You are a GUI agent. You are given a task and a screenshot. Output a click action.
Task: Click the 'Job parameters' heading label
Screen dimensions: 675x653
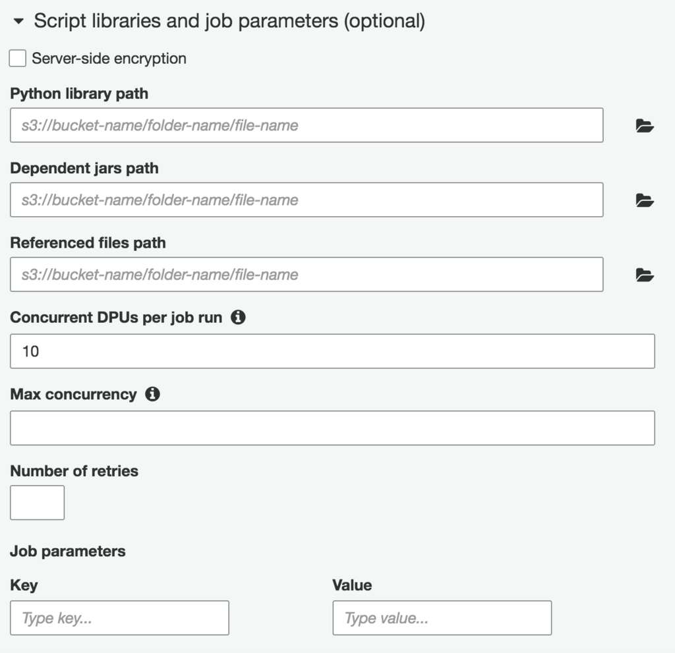coord(68,551)
